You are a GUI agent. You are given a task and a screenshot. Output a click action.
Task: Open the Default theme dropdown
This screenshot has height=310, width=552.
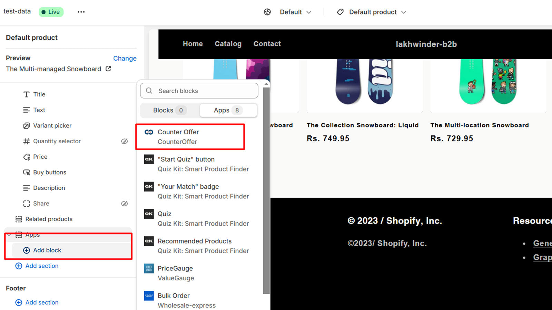pyautogui.click(x=295, y=12)
